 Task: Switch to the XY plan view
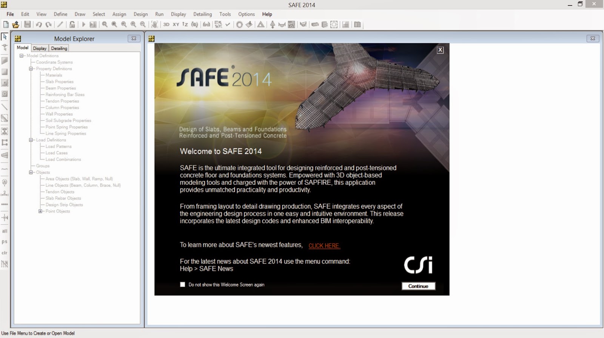176,25
